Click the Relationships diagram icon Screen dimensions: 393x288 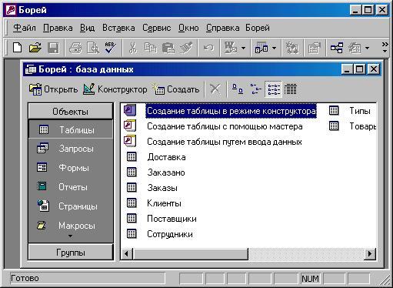click(337, 48)
